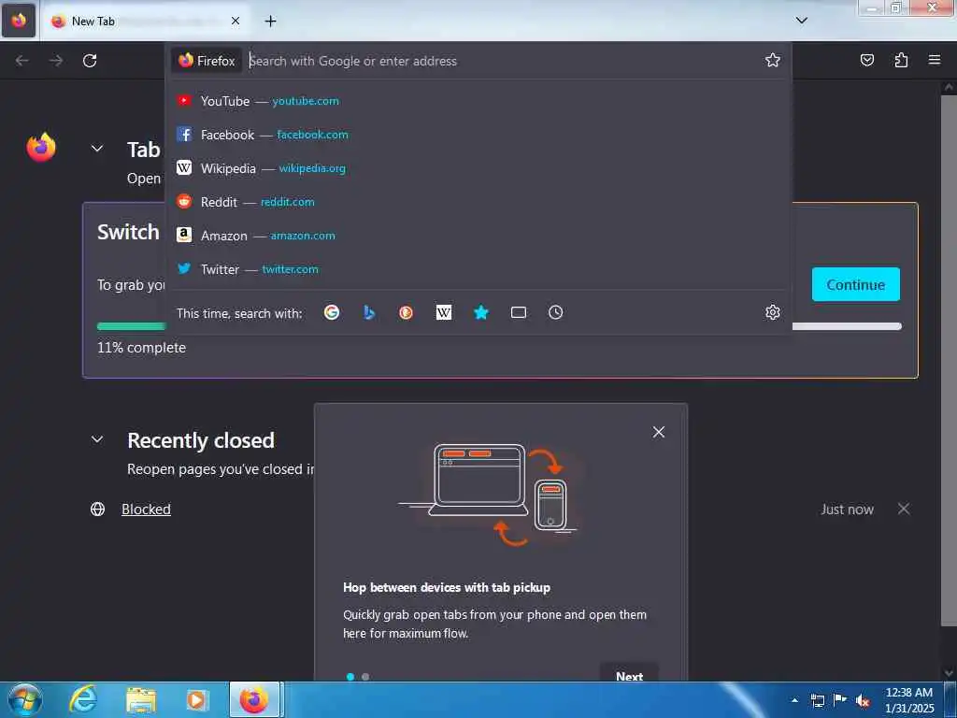Open the Extensions puzzle icon

click(x=901, y=60)
